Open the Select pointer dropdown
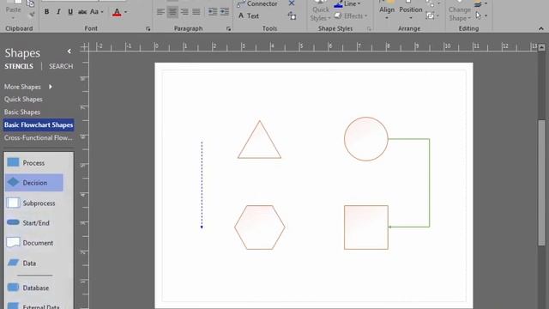Screen dimensions: 549x309 click(x=481, y=15)
